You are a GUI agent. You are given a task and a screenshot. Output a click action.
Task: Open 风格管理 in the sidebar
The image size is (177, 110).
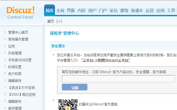click(x=15, y=53)
